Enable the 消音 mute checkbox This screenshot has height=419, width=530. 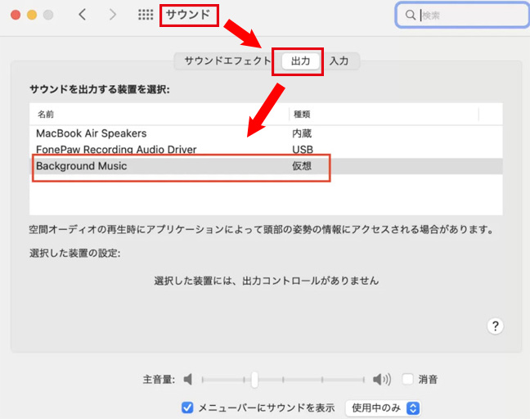click(408, 379)
